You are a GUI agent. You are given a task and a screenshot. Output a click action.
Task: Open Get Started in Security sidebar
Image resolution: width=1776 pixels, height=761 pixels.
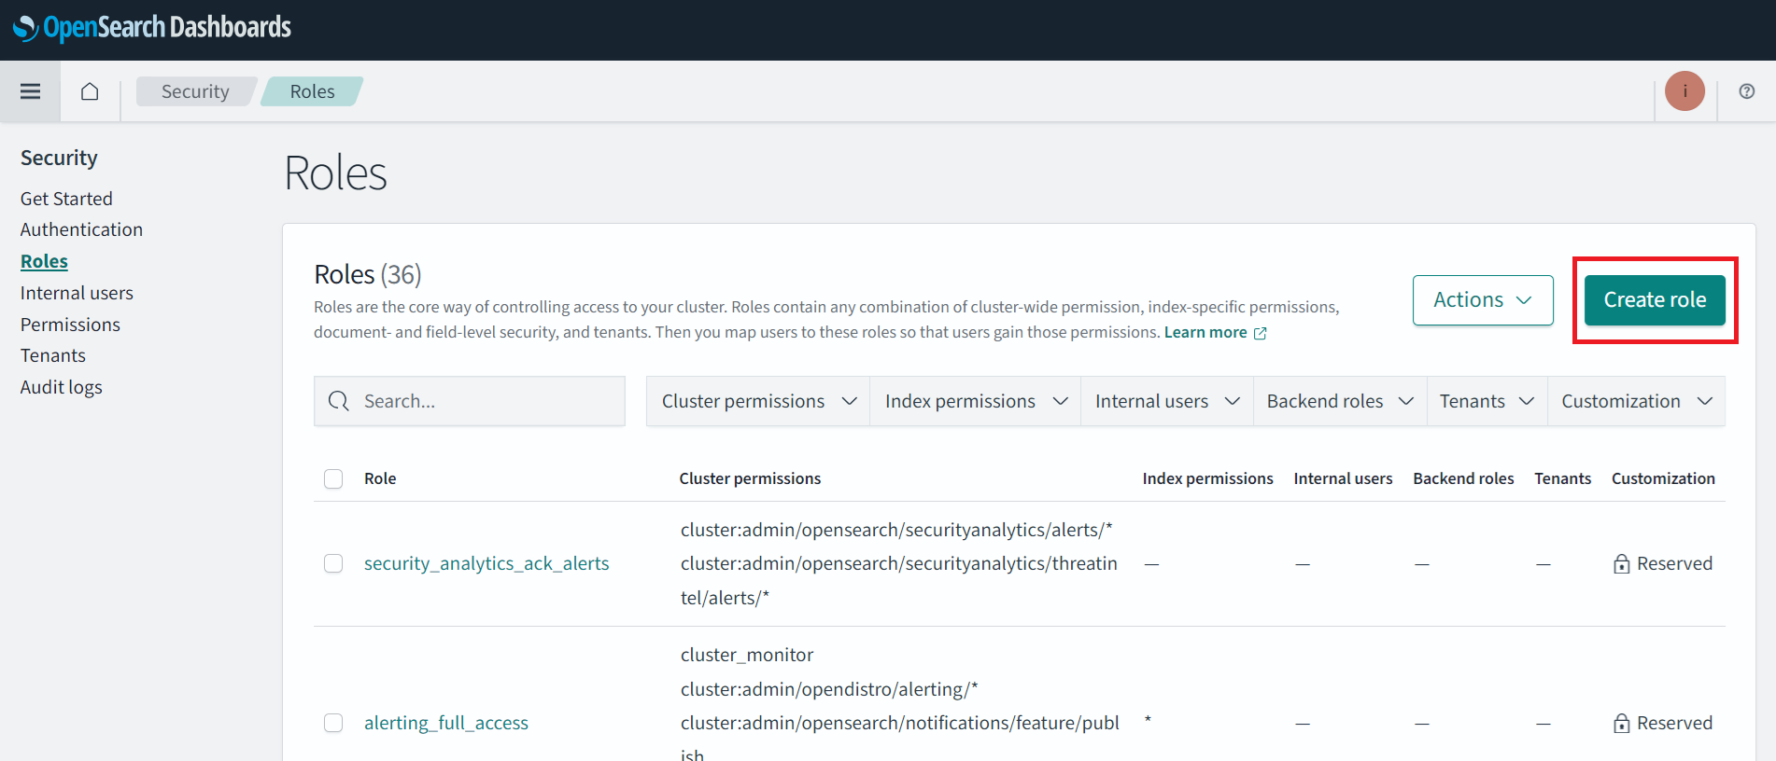click(66, 199)
